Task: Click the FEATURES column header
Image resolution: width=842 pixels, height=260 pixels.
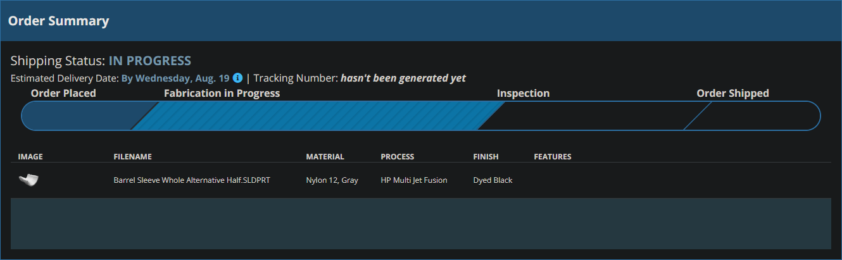Action: (x=553, y=157)
